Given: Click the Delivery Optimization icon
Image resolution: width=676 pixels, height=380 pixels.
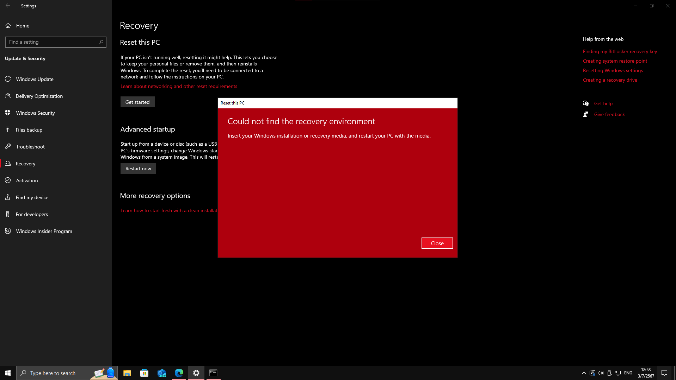Looking at the screenshot, I should click(8, 96).
